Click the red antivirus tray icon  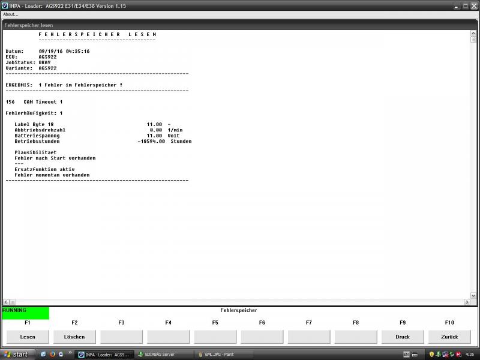(x=458, y=354)
